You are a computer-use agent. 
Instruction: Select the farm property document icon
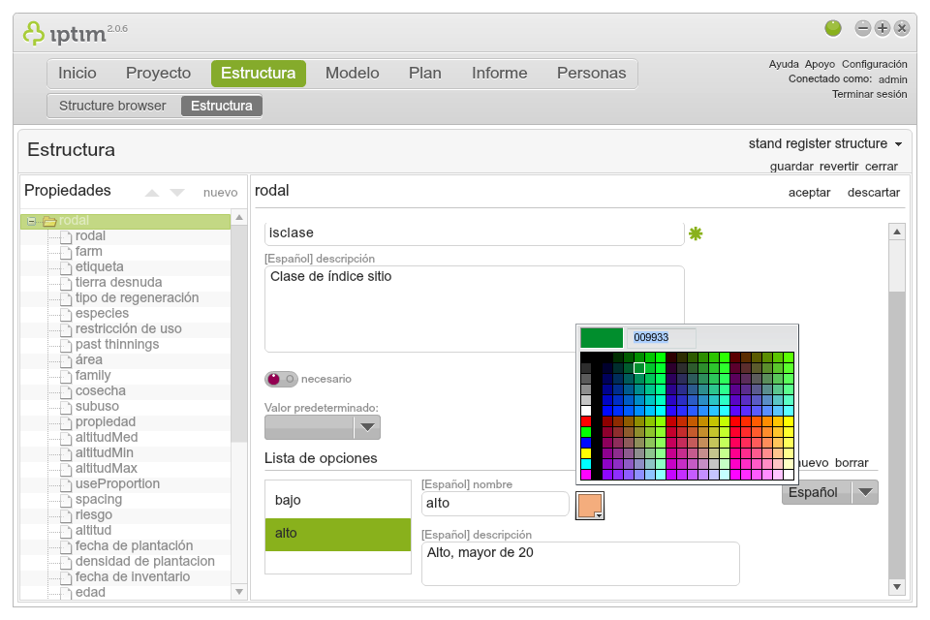tap(66, 252)
